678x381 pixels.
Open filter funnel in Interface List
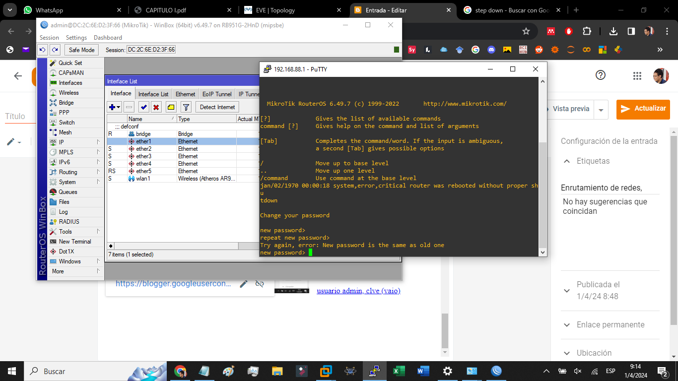point(186,107)
